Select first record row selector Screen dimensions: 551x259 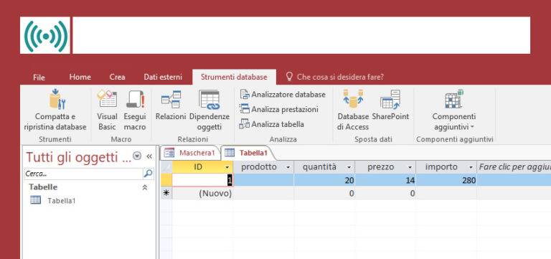(x=166, y=180)
